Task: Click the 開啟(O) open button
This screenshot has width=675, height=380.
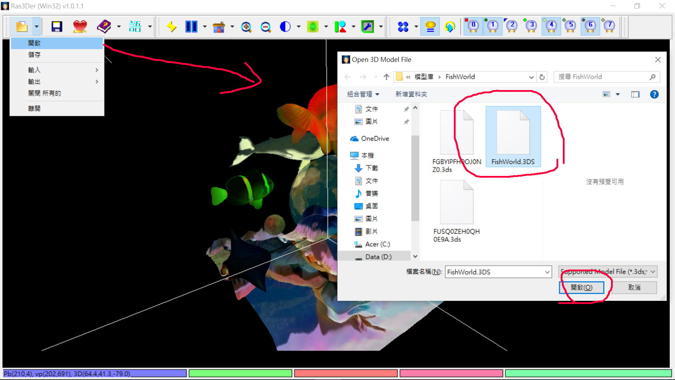Action: click(x=581, y=287)
